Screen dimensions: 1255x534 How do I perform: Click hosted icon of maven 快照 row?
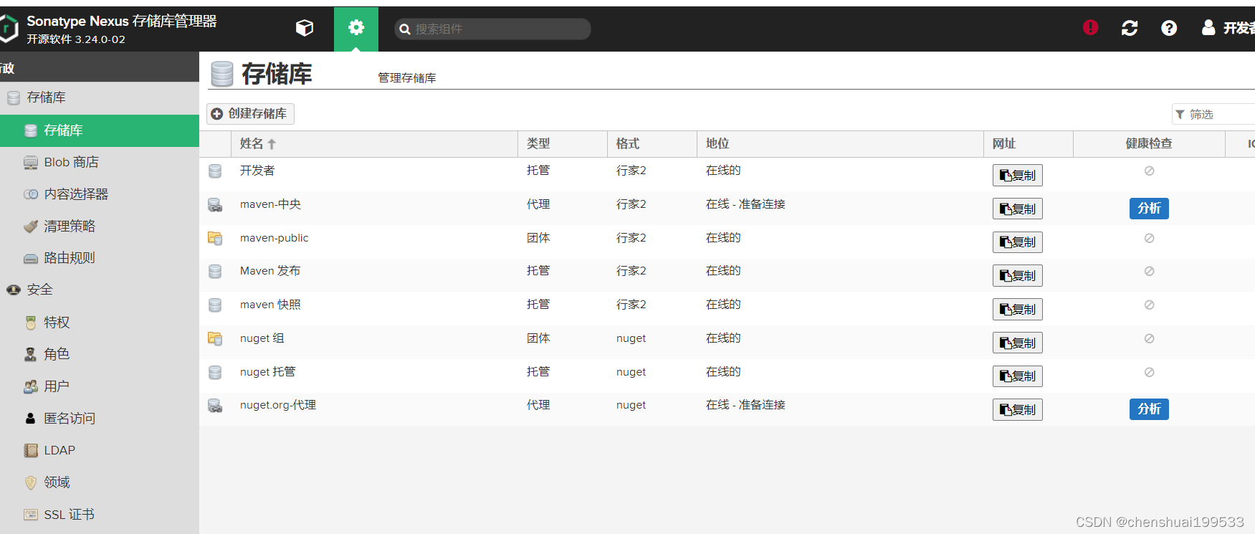(x=215, y=305)
